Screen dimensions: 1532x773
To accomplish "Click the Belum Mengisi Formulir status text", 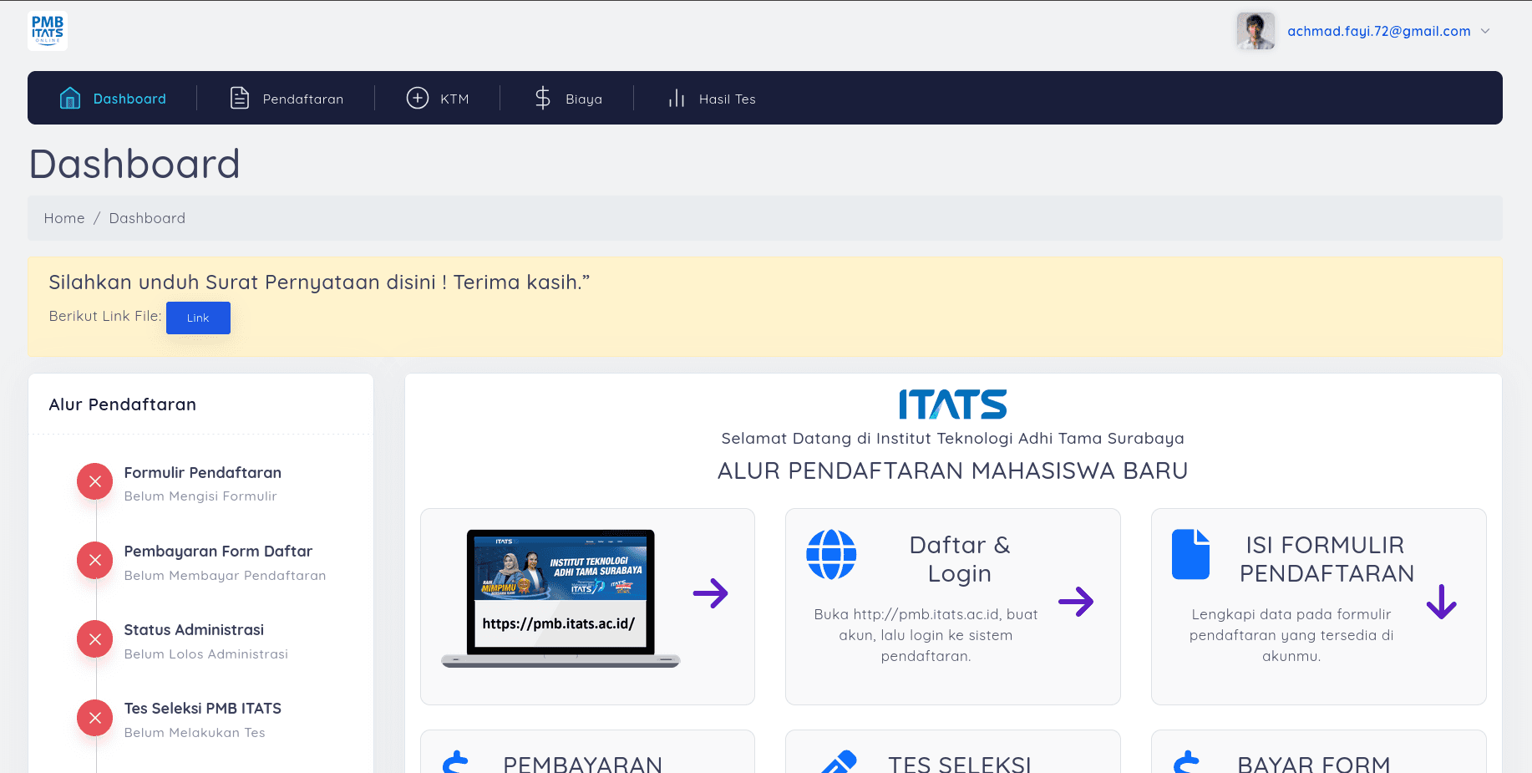I will [200, 496].
